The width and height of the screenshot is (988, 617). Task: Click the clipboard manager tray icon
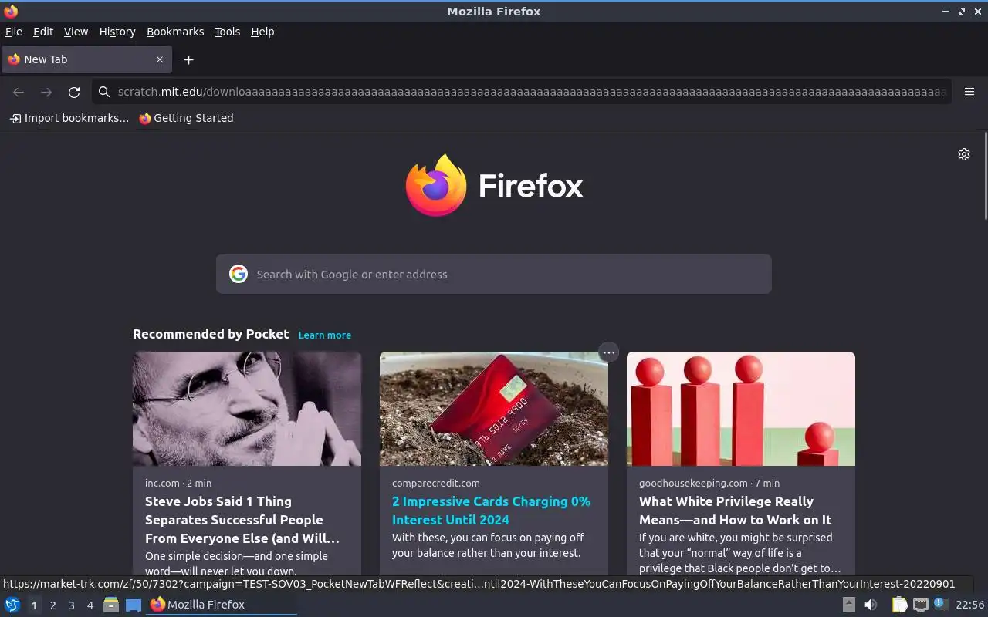[899, 605]
